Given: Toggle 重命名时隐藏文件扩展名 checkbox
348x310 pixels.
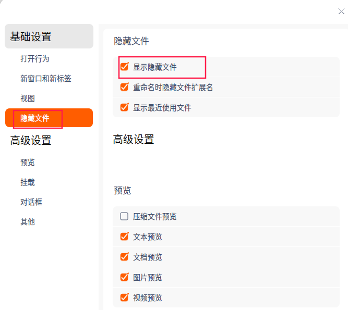Looking at the screenshot, I should (x=124, y=87).
